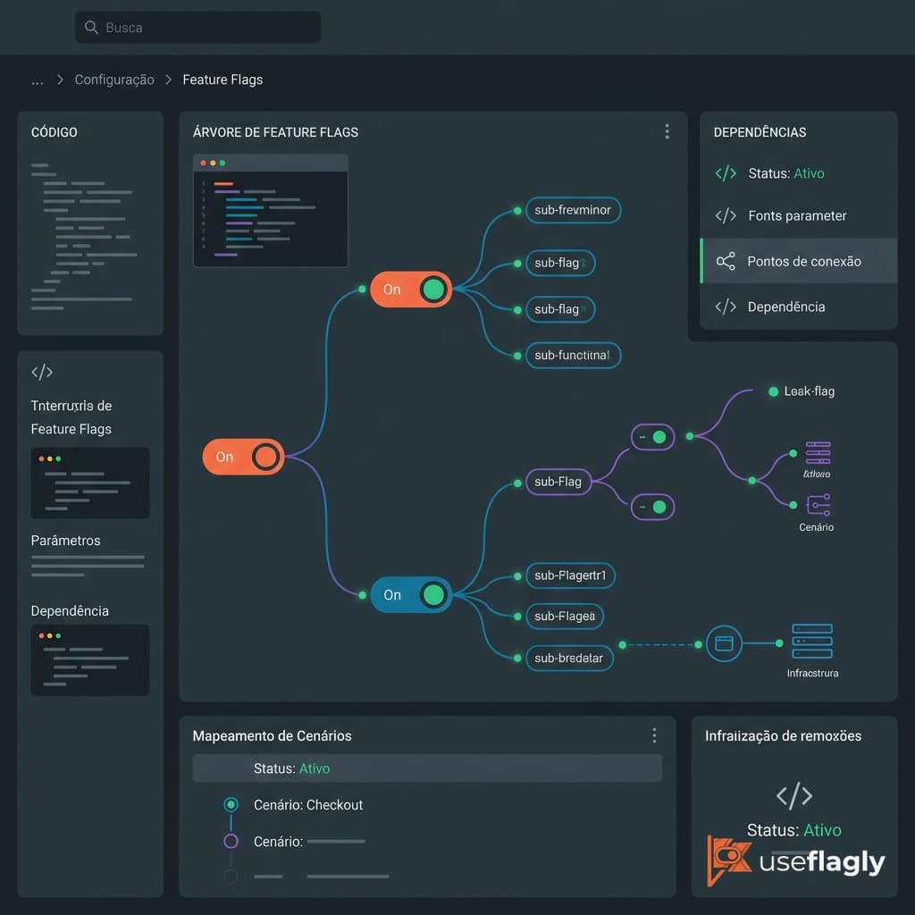Image resolution: width=915 pixels, height=915 pixels.
Task: Select the sub-bredalar node
Action: pos(569,659)
